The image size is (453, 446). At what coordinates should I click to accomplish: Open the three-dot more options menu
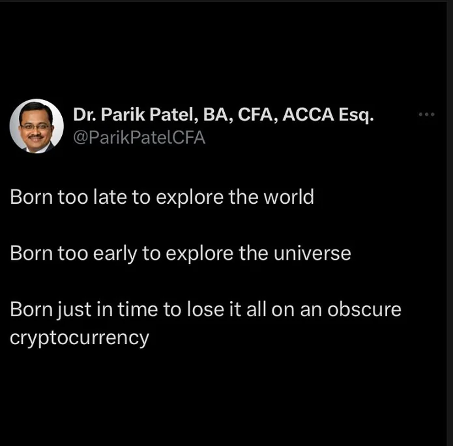pos(426,114)
